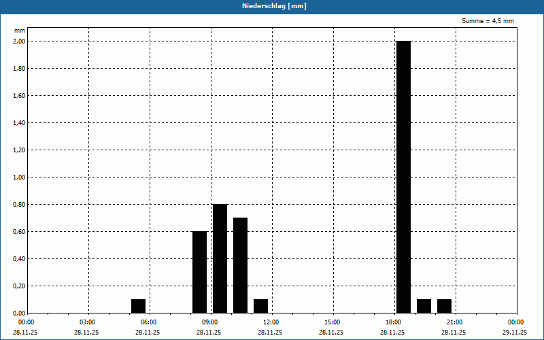Click the 1,00 y-axis value
The image size is (544, 340).
point(19,177)
